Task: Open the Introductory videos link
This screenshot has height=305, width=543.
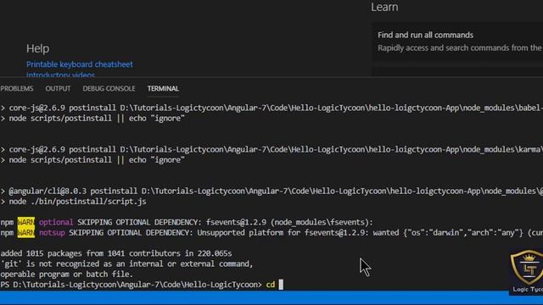Action: (60, 75)
